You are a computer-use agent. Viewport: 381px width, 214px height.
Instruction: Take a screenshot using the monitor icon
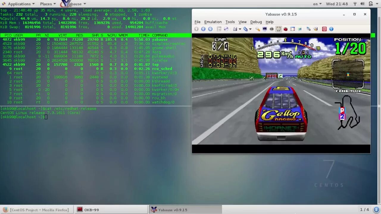pos(264,29)
